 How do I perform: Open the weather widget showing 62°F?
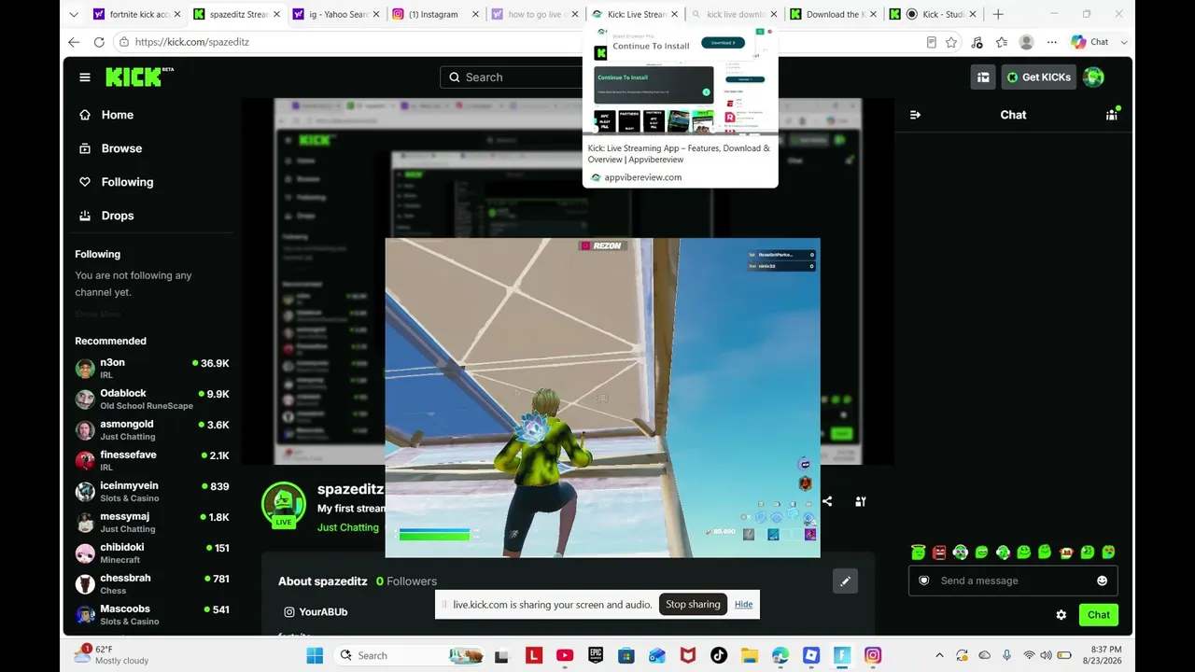[112, 654]
